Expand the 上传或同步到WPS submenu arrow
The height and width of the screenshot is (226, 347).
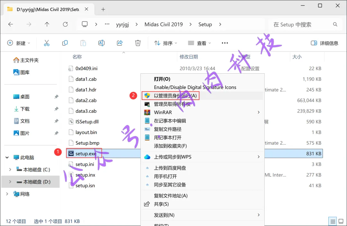[x=258, y=157]
